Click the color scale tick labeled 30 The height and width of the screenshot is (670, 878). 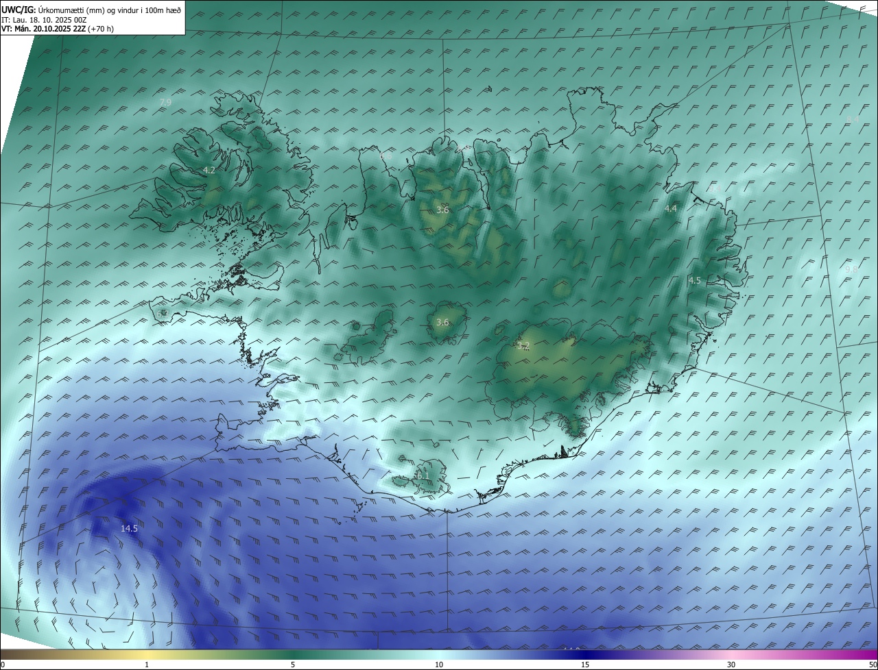point(731,665)
